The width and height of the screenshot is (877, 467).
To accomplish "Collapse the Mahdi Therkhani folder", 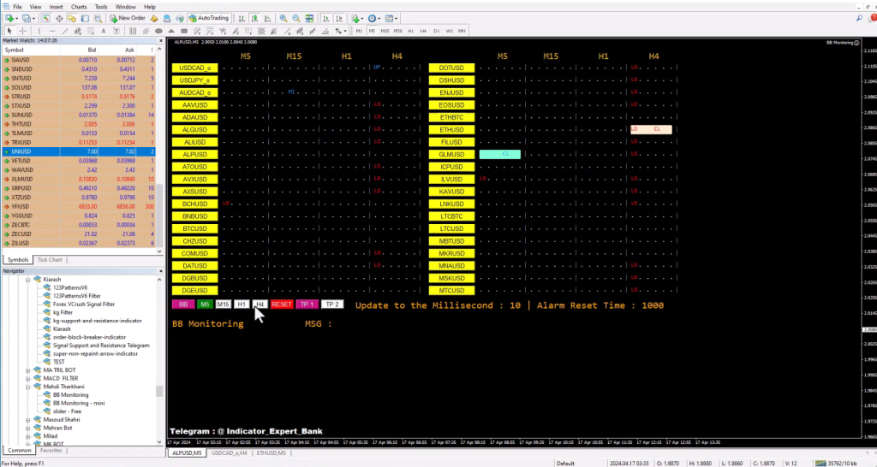I will pos(28,387).
